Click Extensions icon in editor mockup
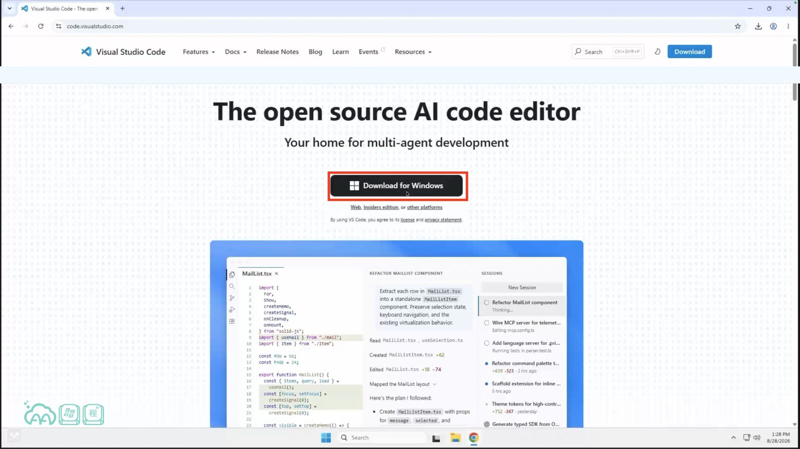Screen dimensions: 800x449 pos(232,321)
